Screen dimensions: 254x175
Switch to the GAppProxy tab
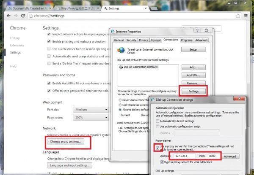pyautogui.click(x=77, y=8)
